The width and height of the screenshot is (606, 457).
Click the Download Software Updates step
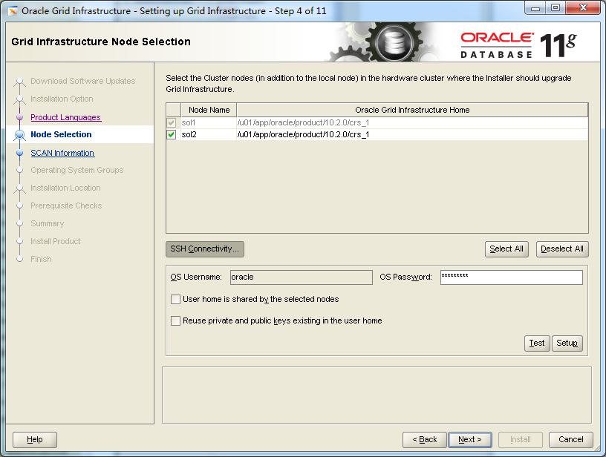click(82, 81)
